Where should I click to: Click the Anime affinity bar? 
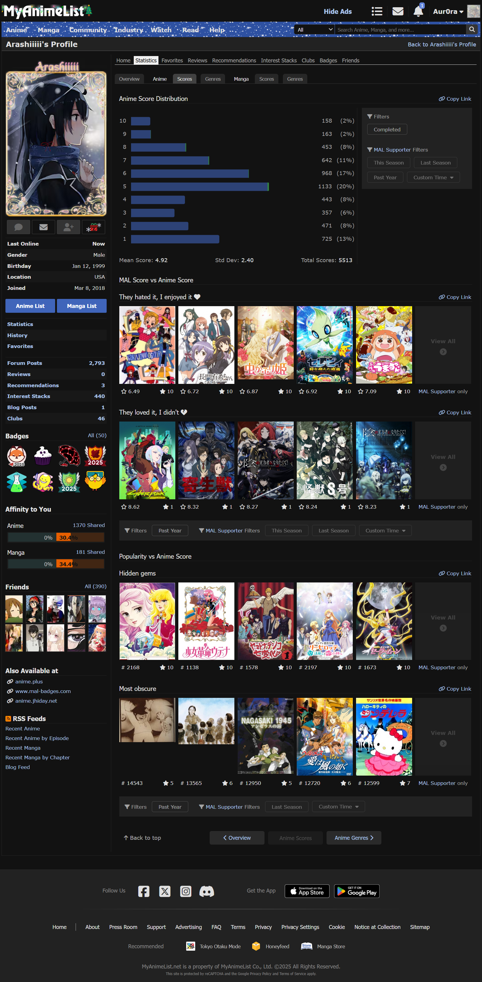coord(56,538)
